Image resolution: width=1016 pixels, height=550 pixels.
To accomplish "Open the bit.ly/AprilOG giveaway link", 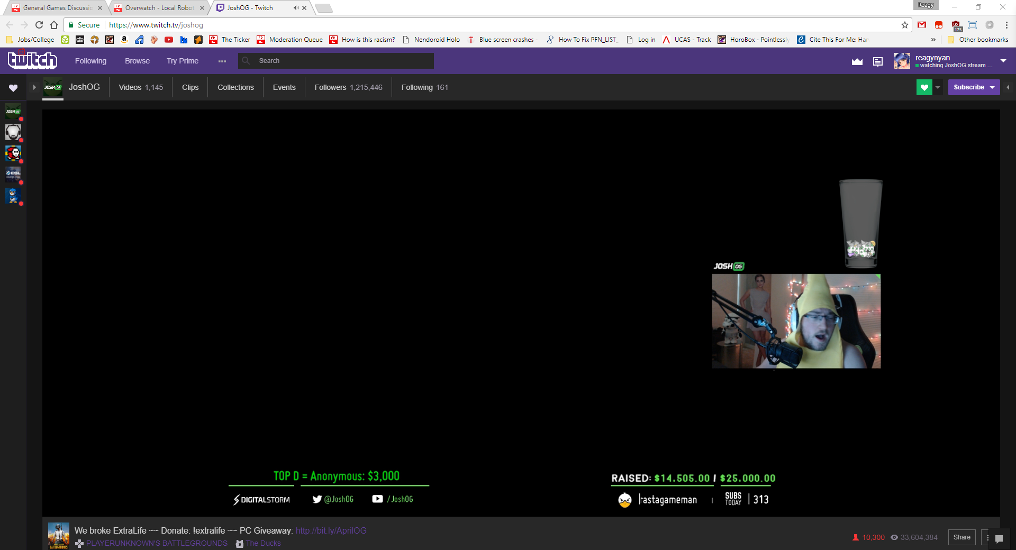I will click(x=331, y=530).
